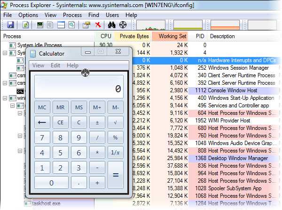Click the orange physical memory mini graph

(x=225, y=25)
